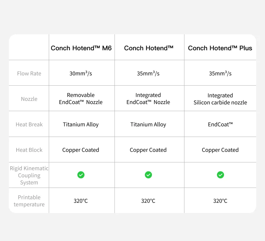Click the EndCoat heat break value for Plus
265x241 pixels.
pos(220,125)
